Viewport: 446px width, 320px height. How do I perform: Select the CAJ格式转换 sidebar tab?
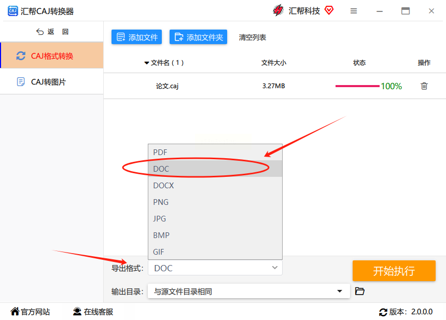[52, 55]
